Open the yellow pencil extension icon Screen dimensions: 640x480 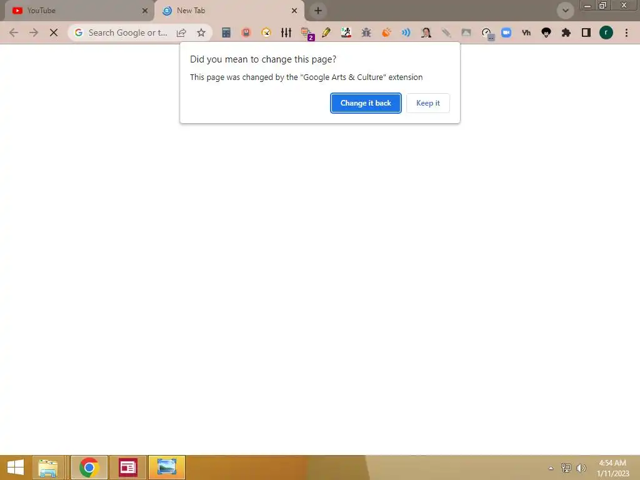tap(326, 32)
